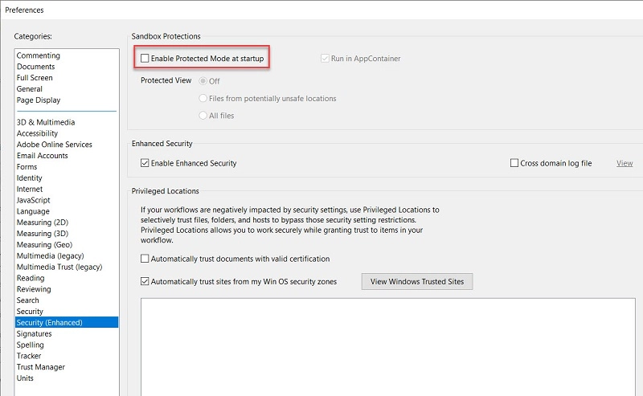
Task: Select Internet category
Action: pyautogui.click(x=30, y=189)
